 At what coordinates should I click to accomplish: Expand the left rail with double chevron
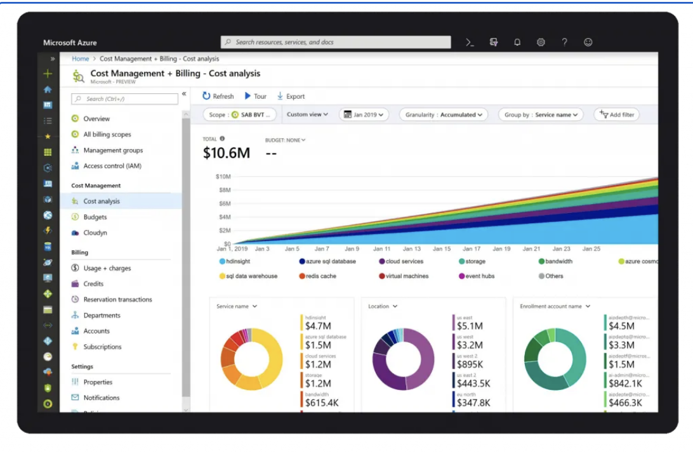[53, 59]
